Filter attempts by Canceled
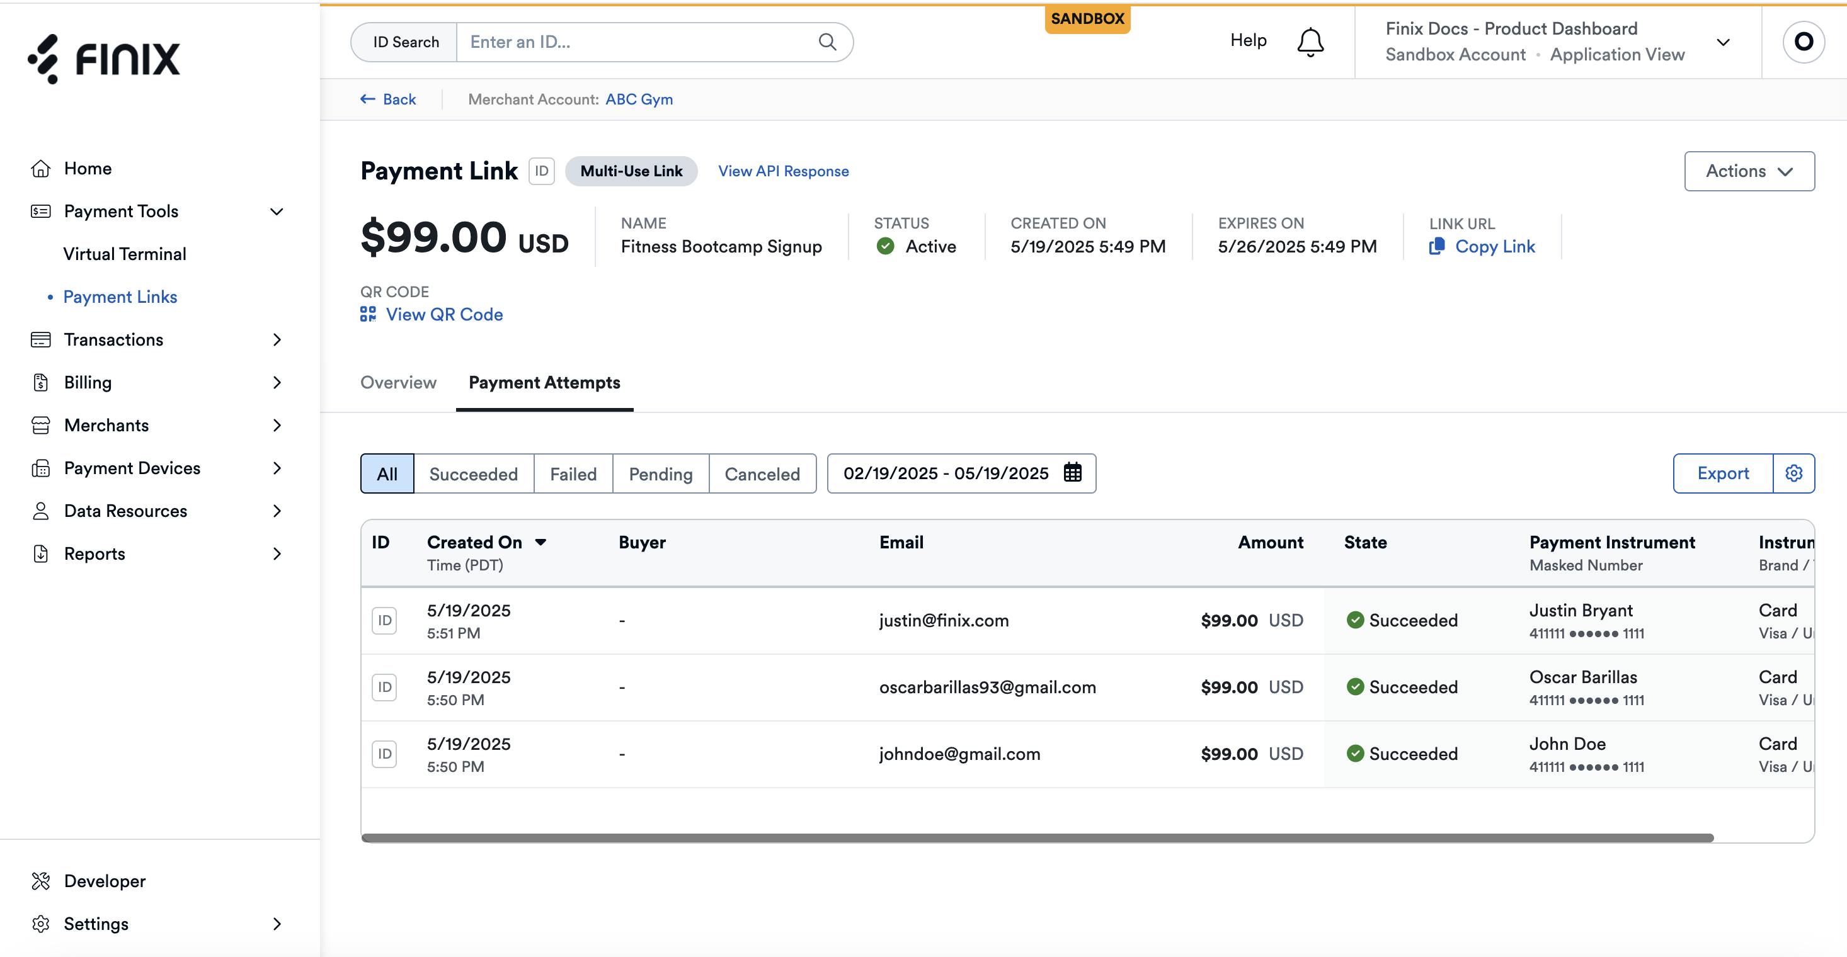The image size is (1847, 957). 762,473
